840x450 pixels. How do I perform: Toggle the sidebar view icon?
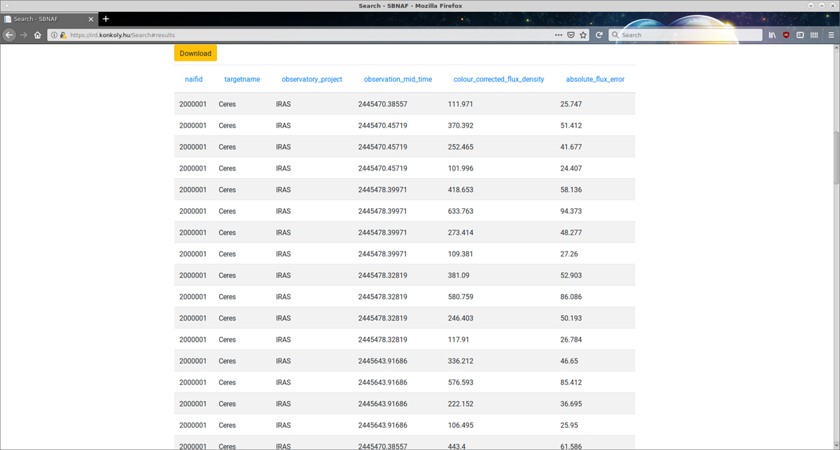(x=800, y=35)
